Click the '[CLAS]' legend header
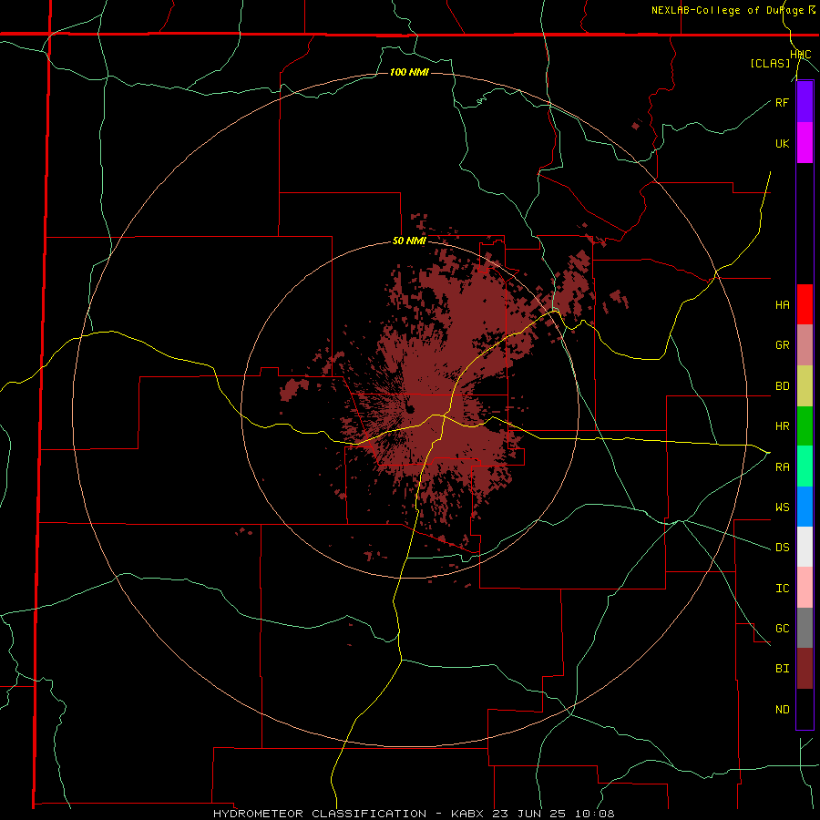The image size is (820, 820). coord(770,64)
